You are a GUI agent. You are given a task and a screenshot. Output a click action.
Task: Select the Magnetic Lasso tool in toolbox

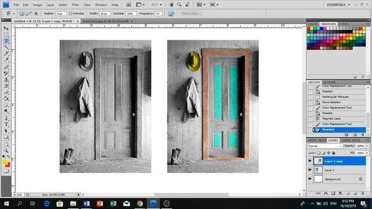[x=6, y=41]
